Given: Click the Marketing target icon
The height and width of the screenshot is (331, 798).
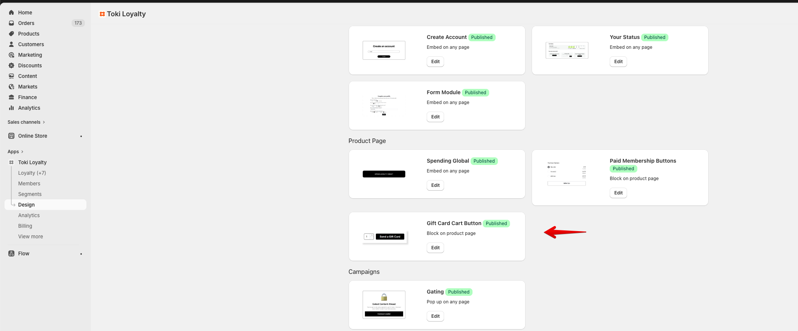Looking at the screenshot, I should [x=11, y=55].
